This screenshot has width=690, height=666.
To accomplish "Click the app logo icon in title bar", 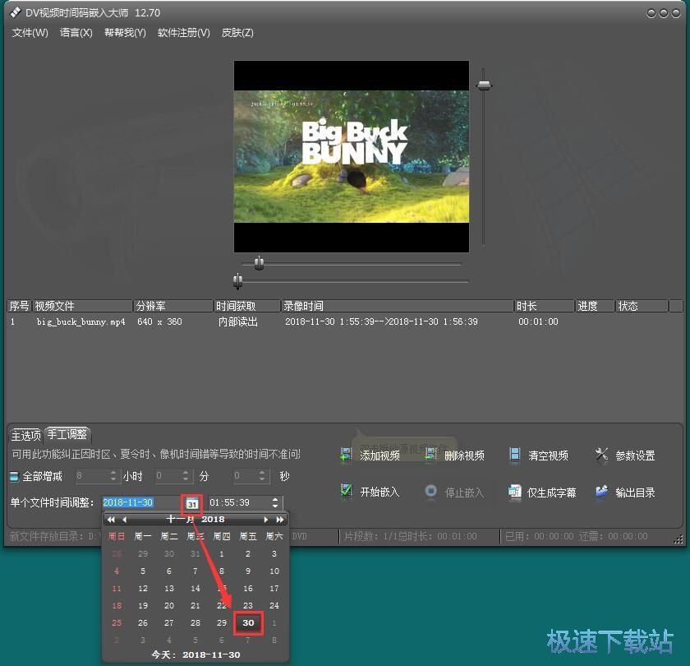I will click(x=15, y=12).
